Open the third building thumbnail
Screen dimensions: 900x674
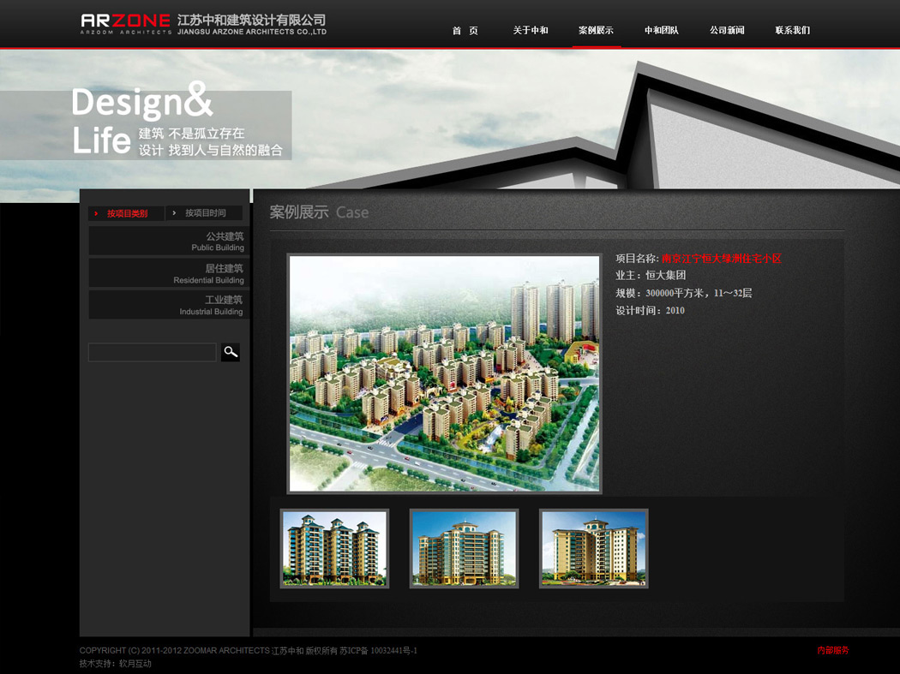pyautogui.click(x=593, y=549)
